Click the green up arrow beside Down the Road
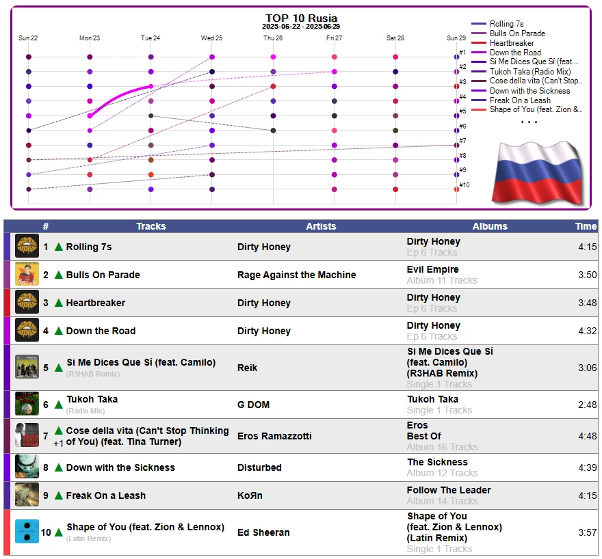 tap(59, 331)
